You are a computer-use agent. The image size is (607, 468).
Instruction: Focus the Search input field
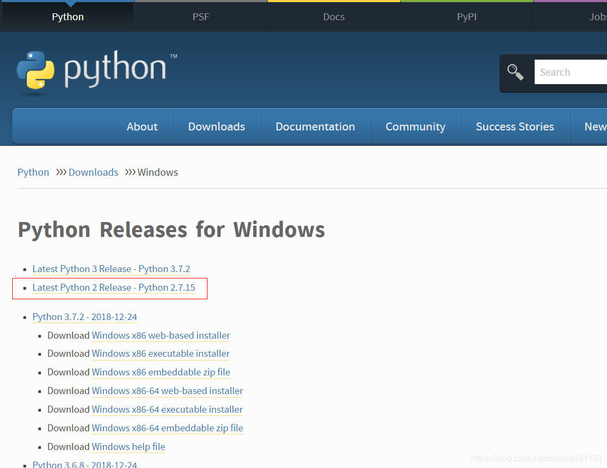pyautogui.click(x=571, y=72)
